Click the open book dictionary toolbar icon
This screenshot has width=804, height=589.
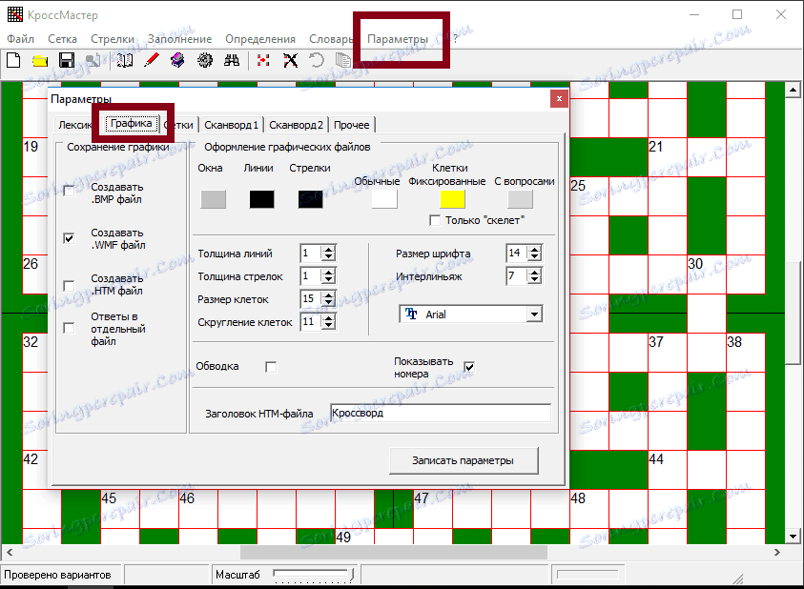[x=125, y=60]
